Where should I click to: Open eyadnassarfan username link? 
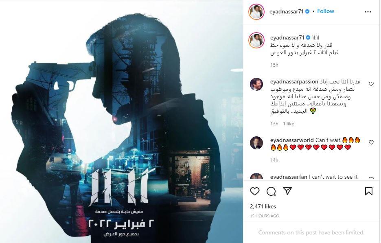coord(289,177)
